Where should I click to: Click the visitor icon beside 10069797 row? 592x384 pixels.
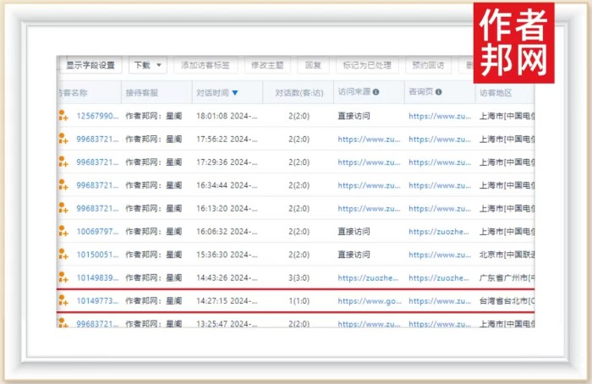[63, 231]
